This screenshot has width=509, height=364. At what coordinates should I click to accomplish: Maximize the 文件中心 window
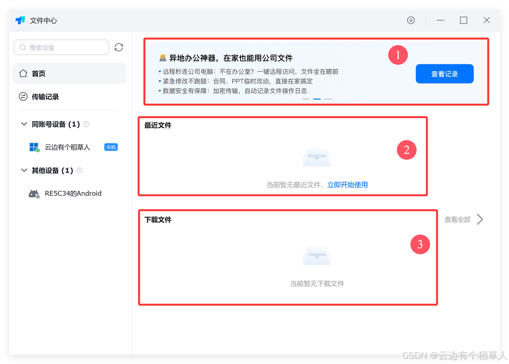[464, 20]
